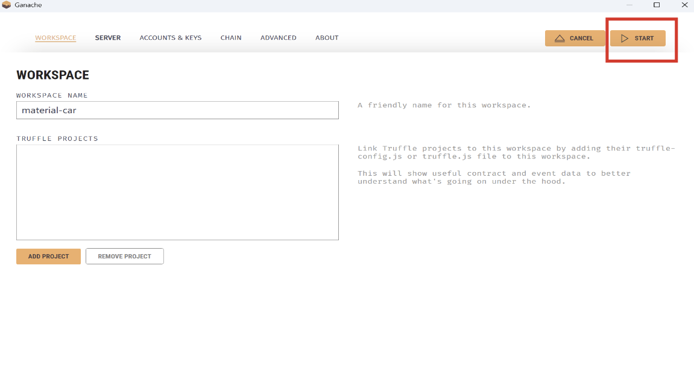Go to the Chain tab
This screenshot has height=389, width=694.
231,37
